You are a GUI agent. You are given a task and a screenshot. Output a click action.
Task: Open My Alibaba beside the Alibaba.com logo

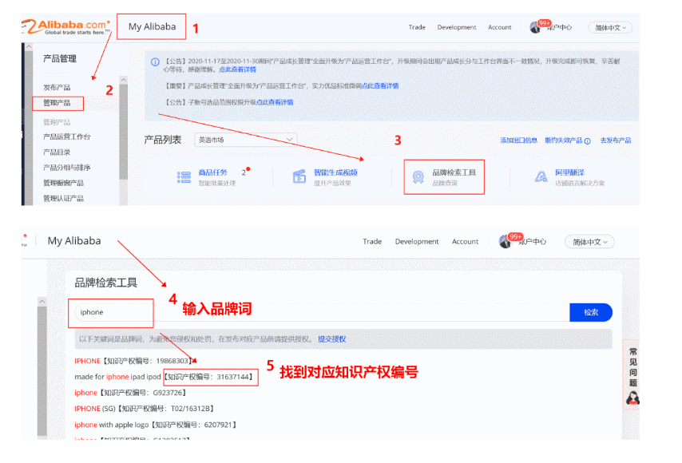[x=152, y=26]
